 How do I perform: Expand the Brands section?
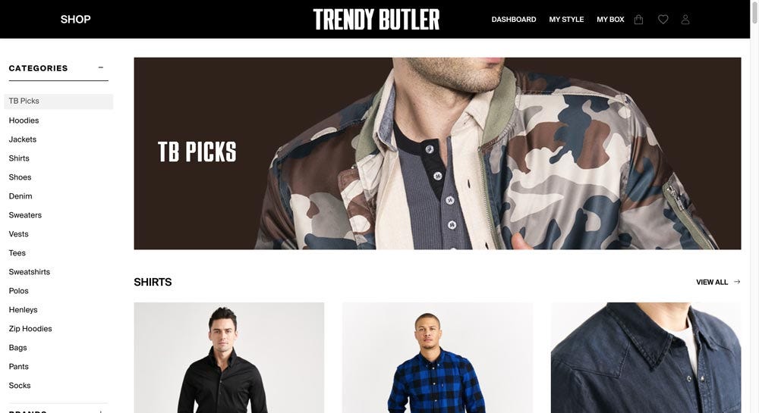[101, 411]
